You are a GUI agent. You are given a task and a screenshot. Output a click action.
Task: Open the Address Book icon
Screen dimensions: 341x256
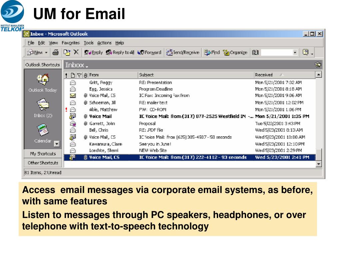255,52
